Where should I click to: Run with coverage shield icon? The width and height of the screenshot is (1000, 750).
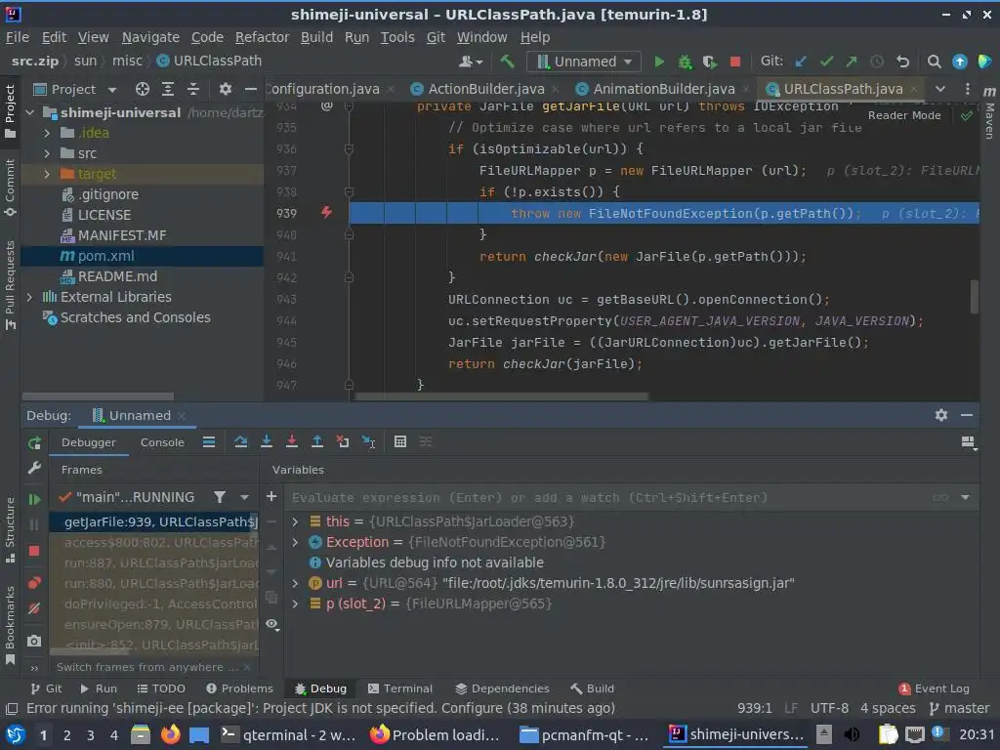(x=710, y=62)
